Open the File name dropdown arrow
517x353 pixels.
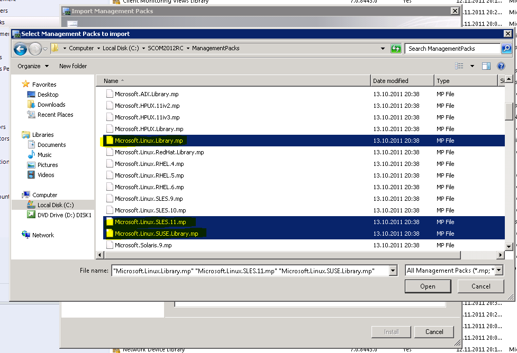[x=393, y=271]
